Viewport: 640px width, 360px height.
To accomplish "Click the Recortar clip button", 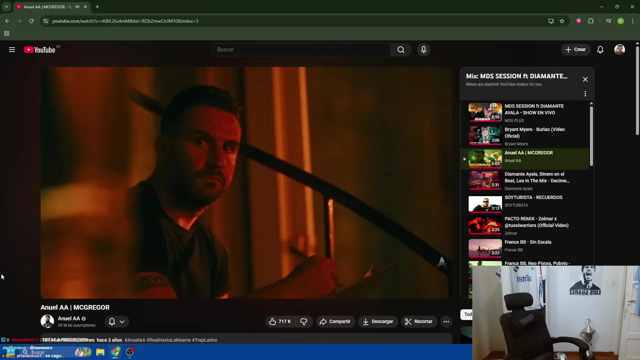I will click(418, 321).
